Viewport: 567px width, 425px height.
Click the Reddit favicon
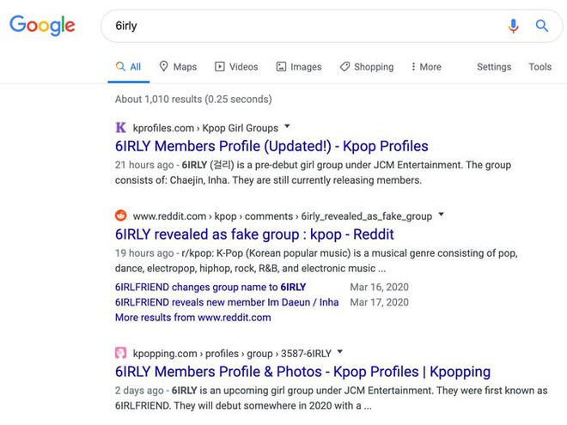(x=121, y=216)
